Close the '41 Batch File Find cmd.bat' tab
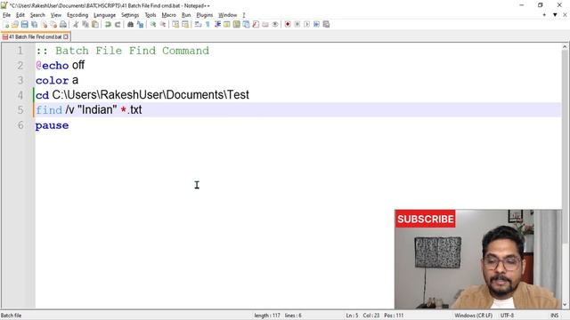This screenshot has height=320, width=570. 65,37
